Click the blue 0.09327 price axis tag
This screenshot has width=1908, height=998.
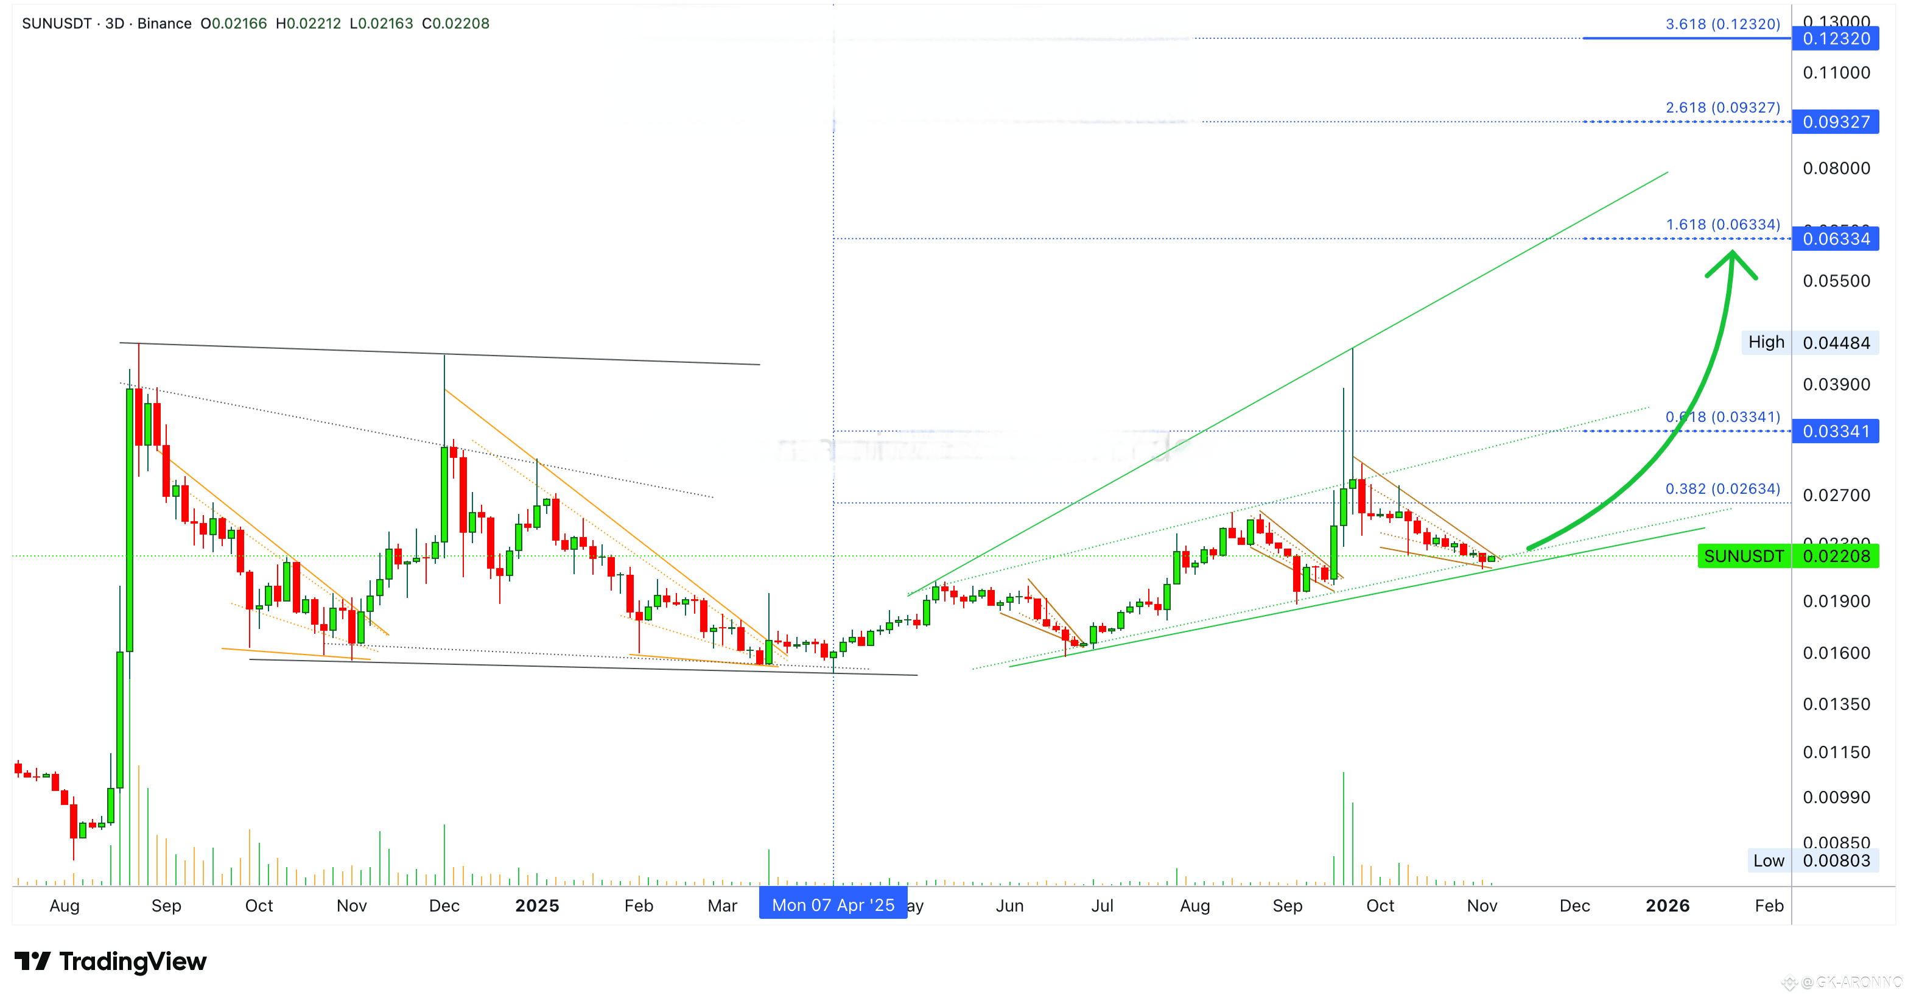click(x=1835, y=122)
